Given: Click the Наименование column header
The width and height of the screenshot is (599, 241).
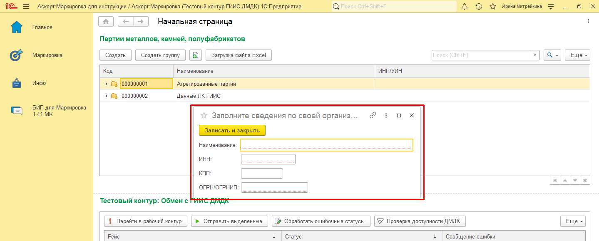Looking at the screenshot, I should click(274, 71).
